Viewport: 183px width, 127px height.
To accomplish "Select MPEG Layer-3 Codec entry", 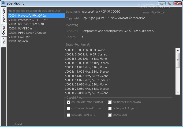I will 36,33.
